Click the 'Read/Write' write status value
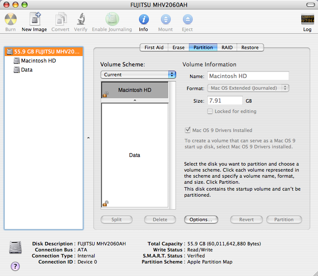The image size is (318, 276). pos(200,250)
